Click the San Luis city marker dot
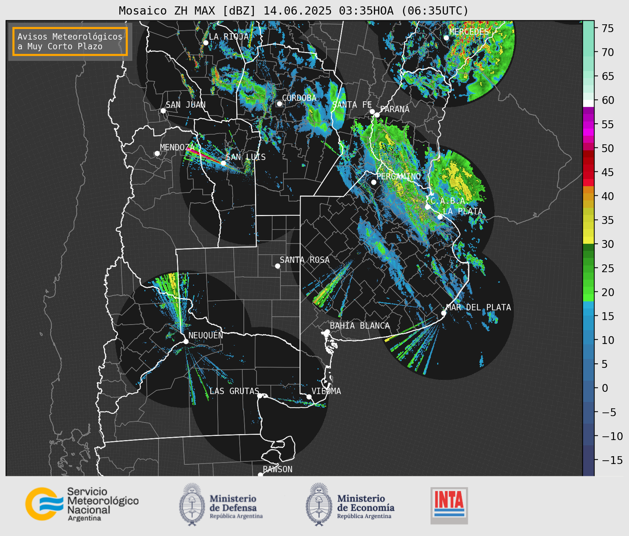Image resolution: width=629 pixels, height=536 pixels. click(223, 163)
